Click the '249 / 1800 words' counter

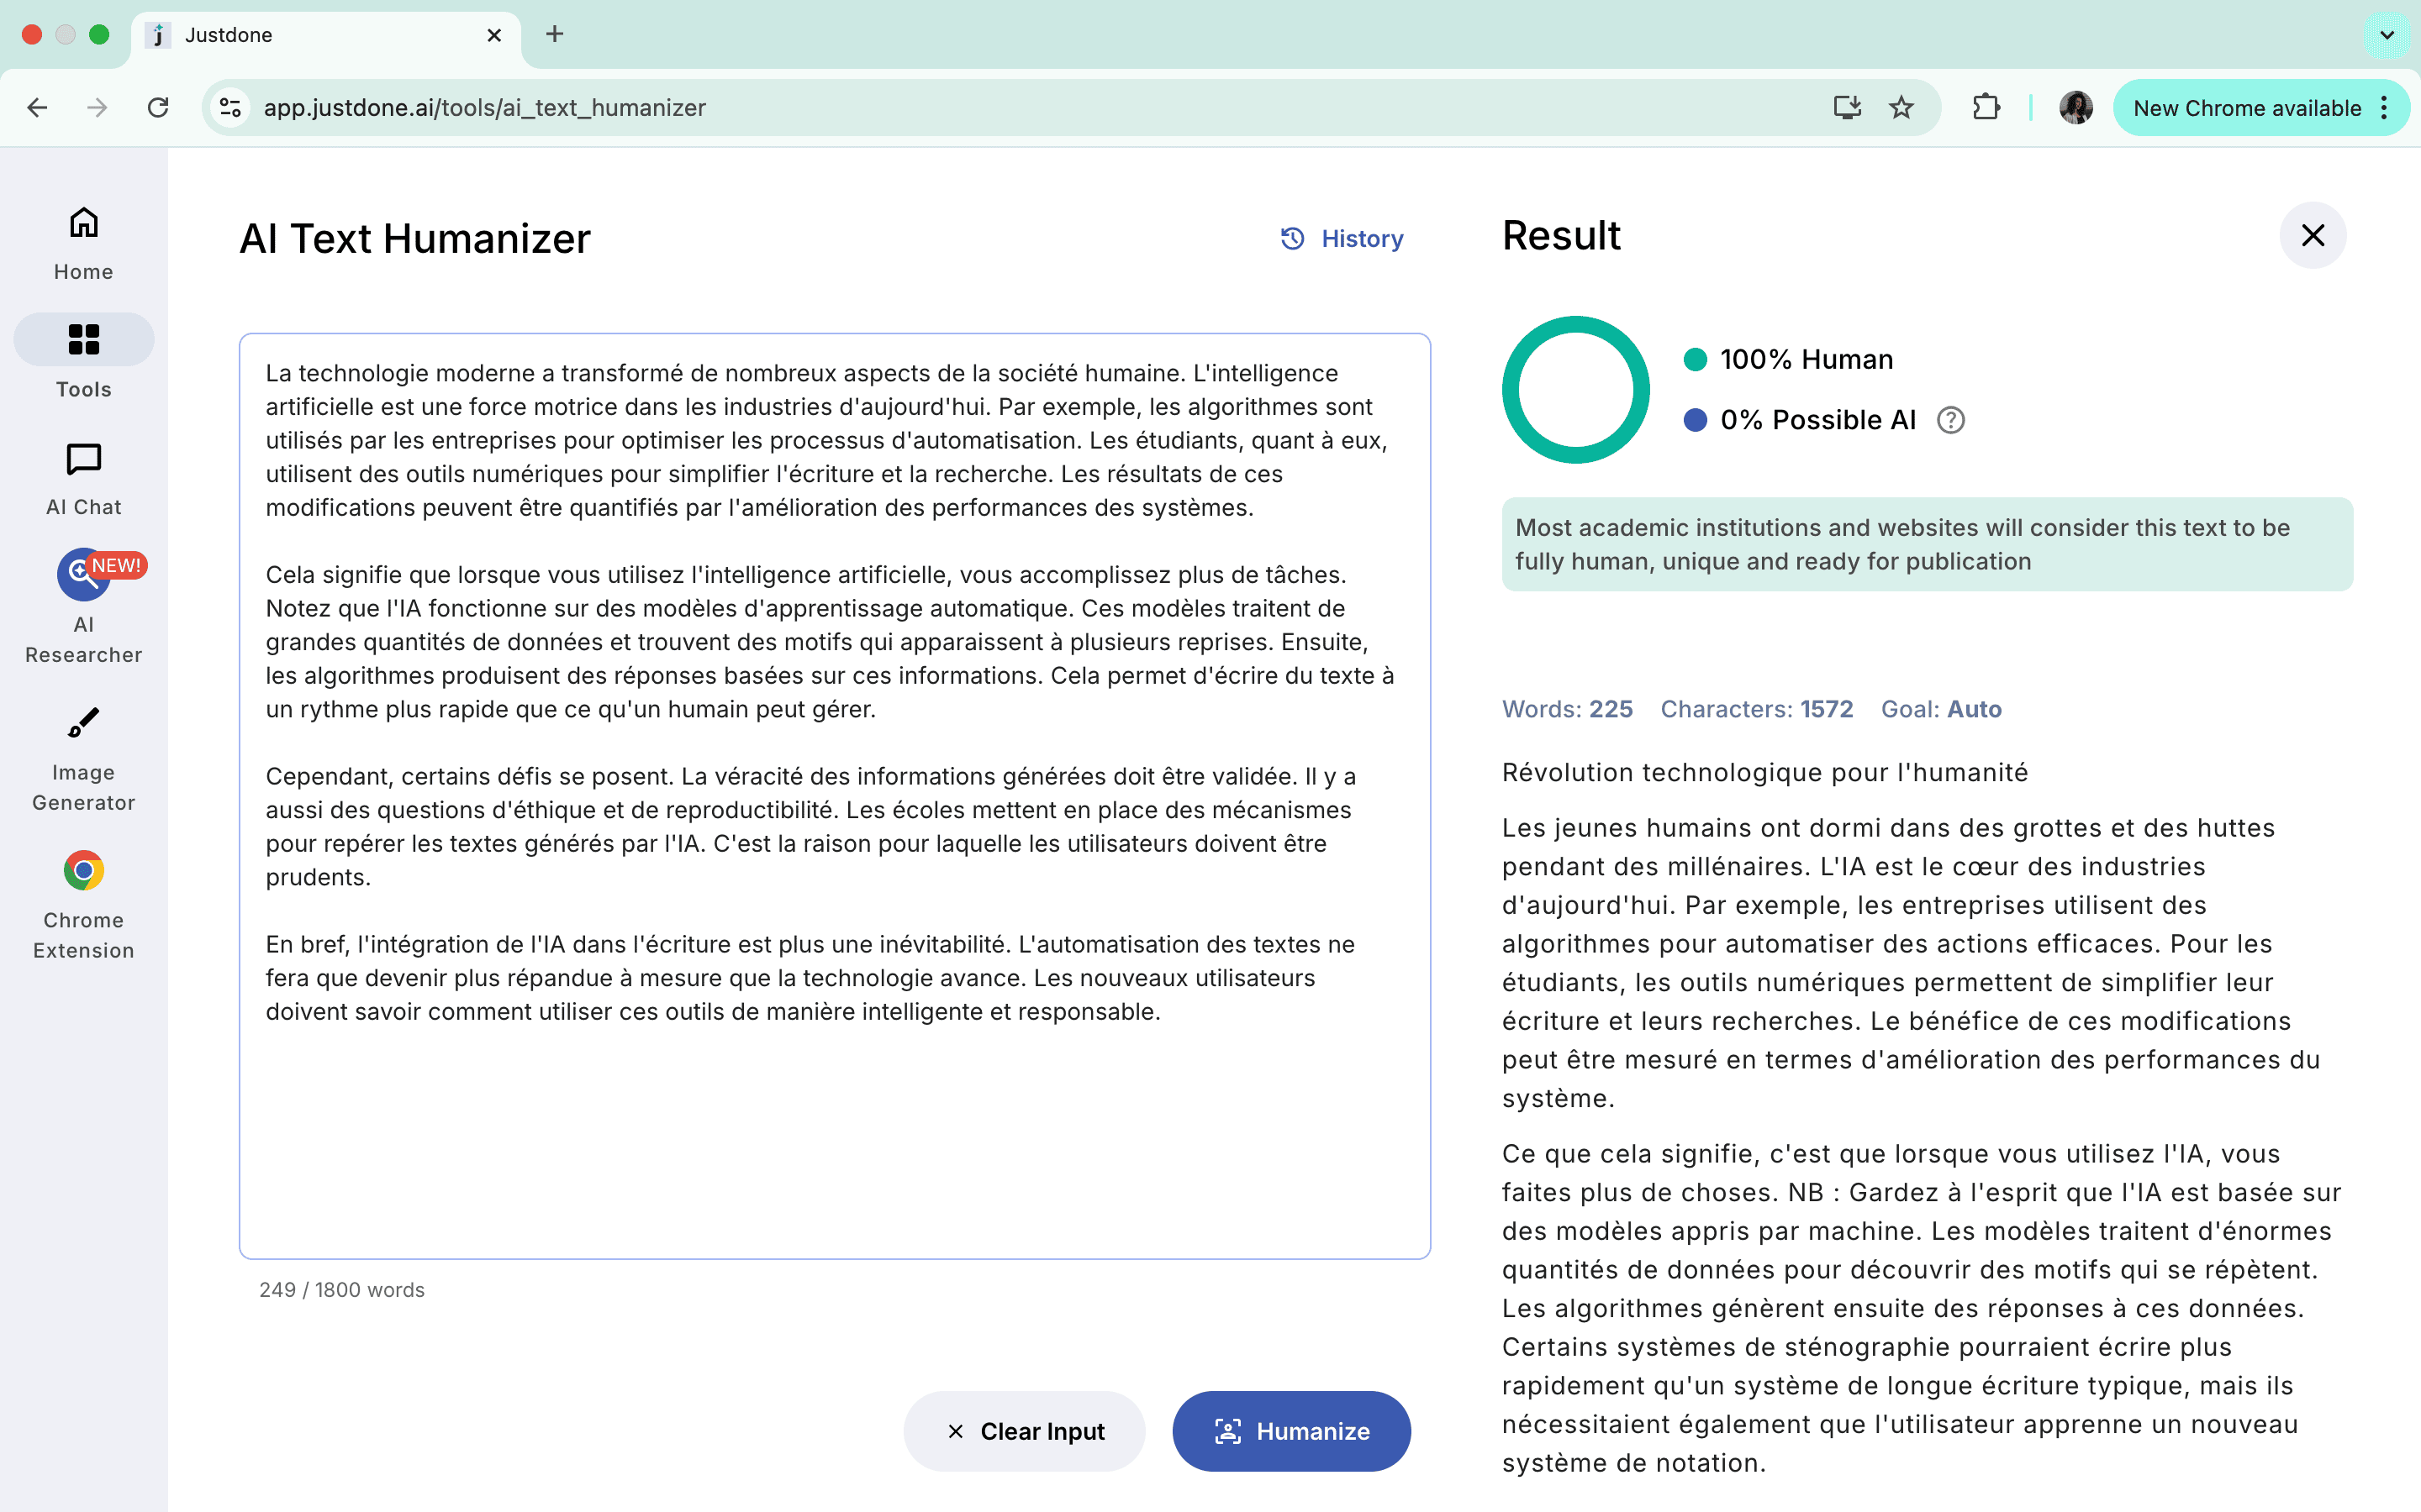pyautogui.click(x=342, y=1290)
